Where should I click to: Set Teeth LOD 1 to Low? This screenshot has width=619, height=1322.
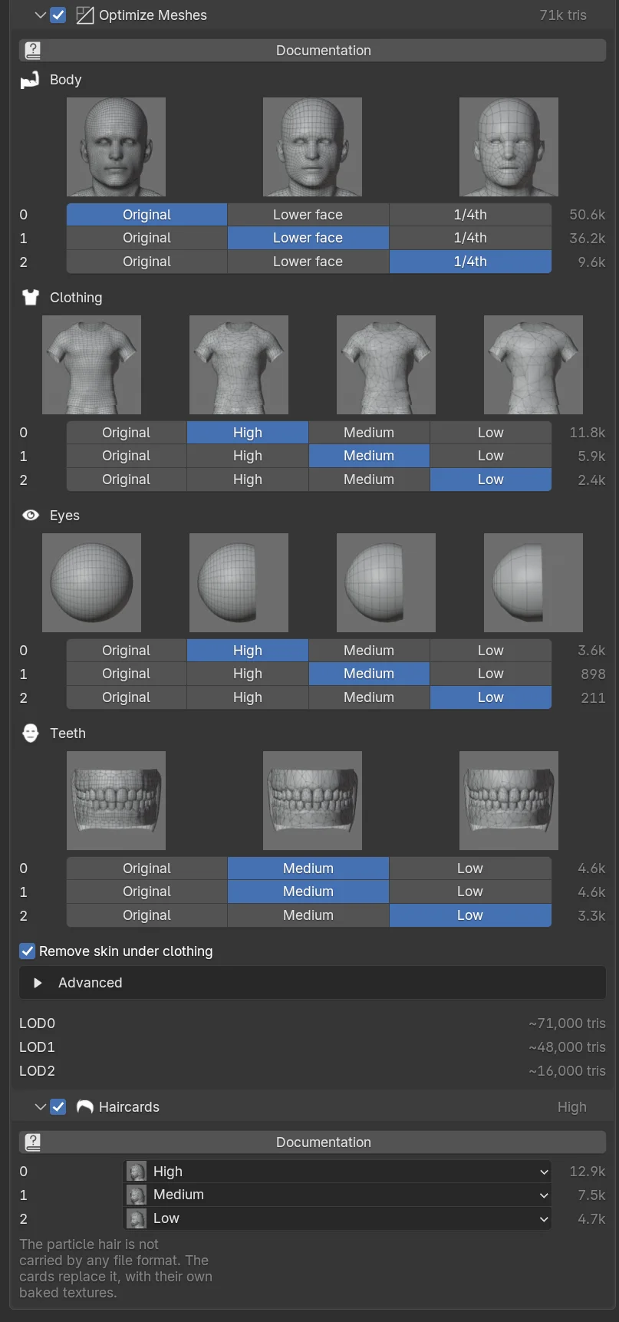[470, 892]
